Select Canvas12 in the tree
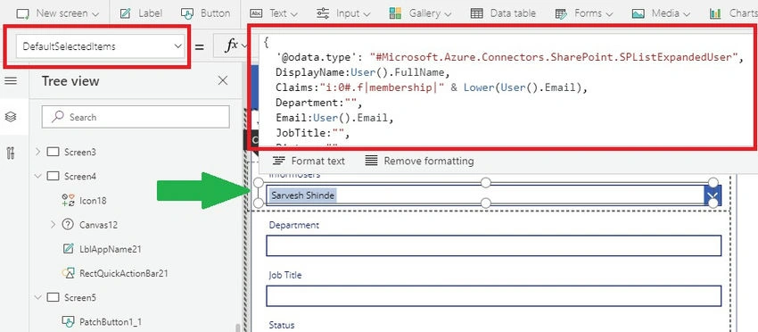758x332 pixels. (99, 225)
